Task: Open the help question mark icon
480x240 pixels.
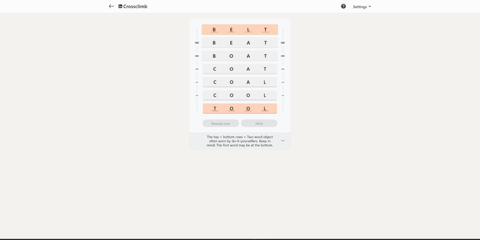Action: [x=343, y=6]
